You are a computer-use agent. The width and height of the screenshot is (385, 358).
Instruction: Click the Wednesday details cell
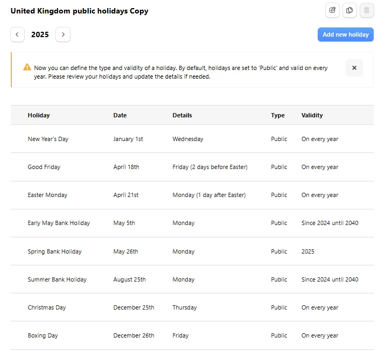coord(188,139)
